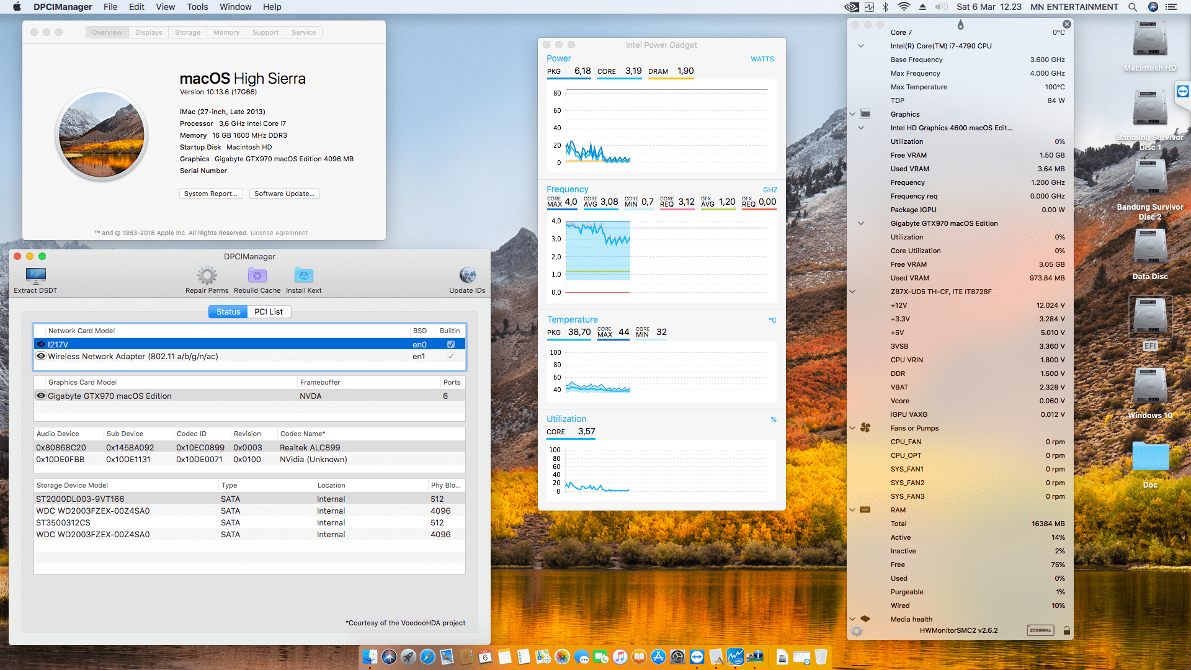This screenshot has width=1191, height=670.
Task: Click the droplet icon atop HWMonitorSMC2
Action: [960, 25]
